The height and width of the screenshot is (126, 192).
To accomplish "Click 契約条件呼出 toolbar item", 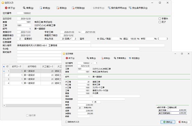I will (x=117, y=8).
